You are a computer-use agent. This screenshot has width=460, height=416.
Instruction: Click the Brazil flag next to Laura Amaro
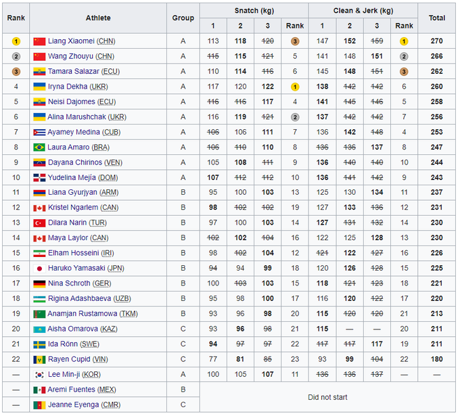(x=39, y=147)
